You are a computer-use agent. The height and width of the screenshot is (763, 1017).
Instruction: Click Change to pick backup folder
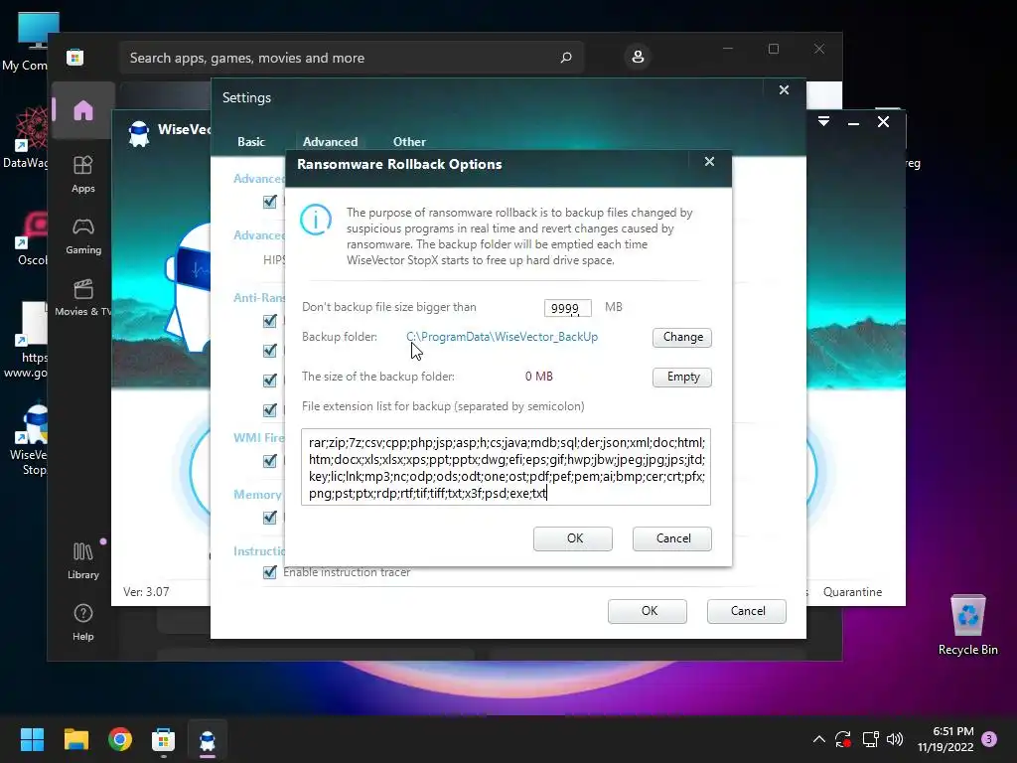coord(682,338)
